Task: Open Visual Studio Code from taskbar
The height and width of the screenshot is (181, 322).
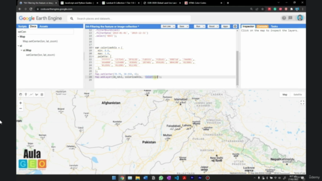Action: [x=177, y=178]
